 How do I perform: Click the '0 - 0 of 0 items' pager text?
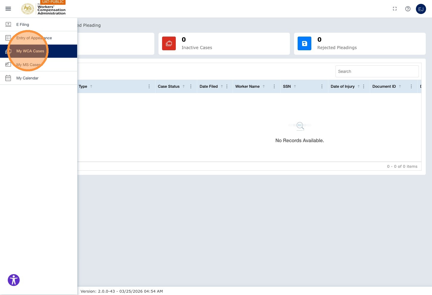[402, 166]
